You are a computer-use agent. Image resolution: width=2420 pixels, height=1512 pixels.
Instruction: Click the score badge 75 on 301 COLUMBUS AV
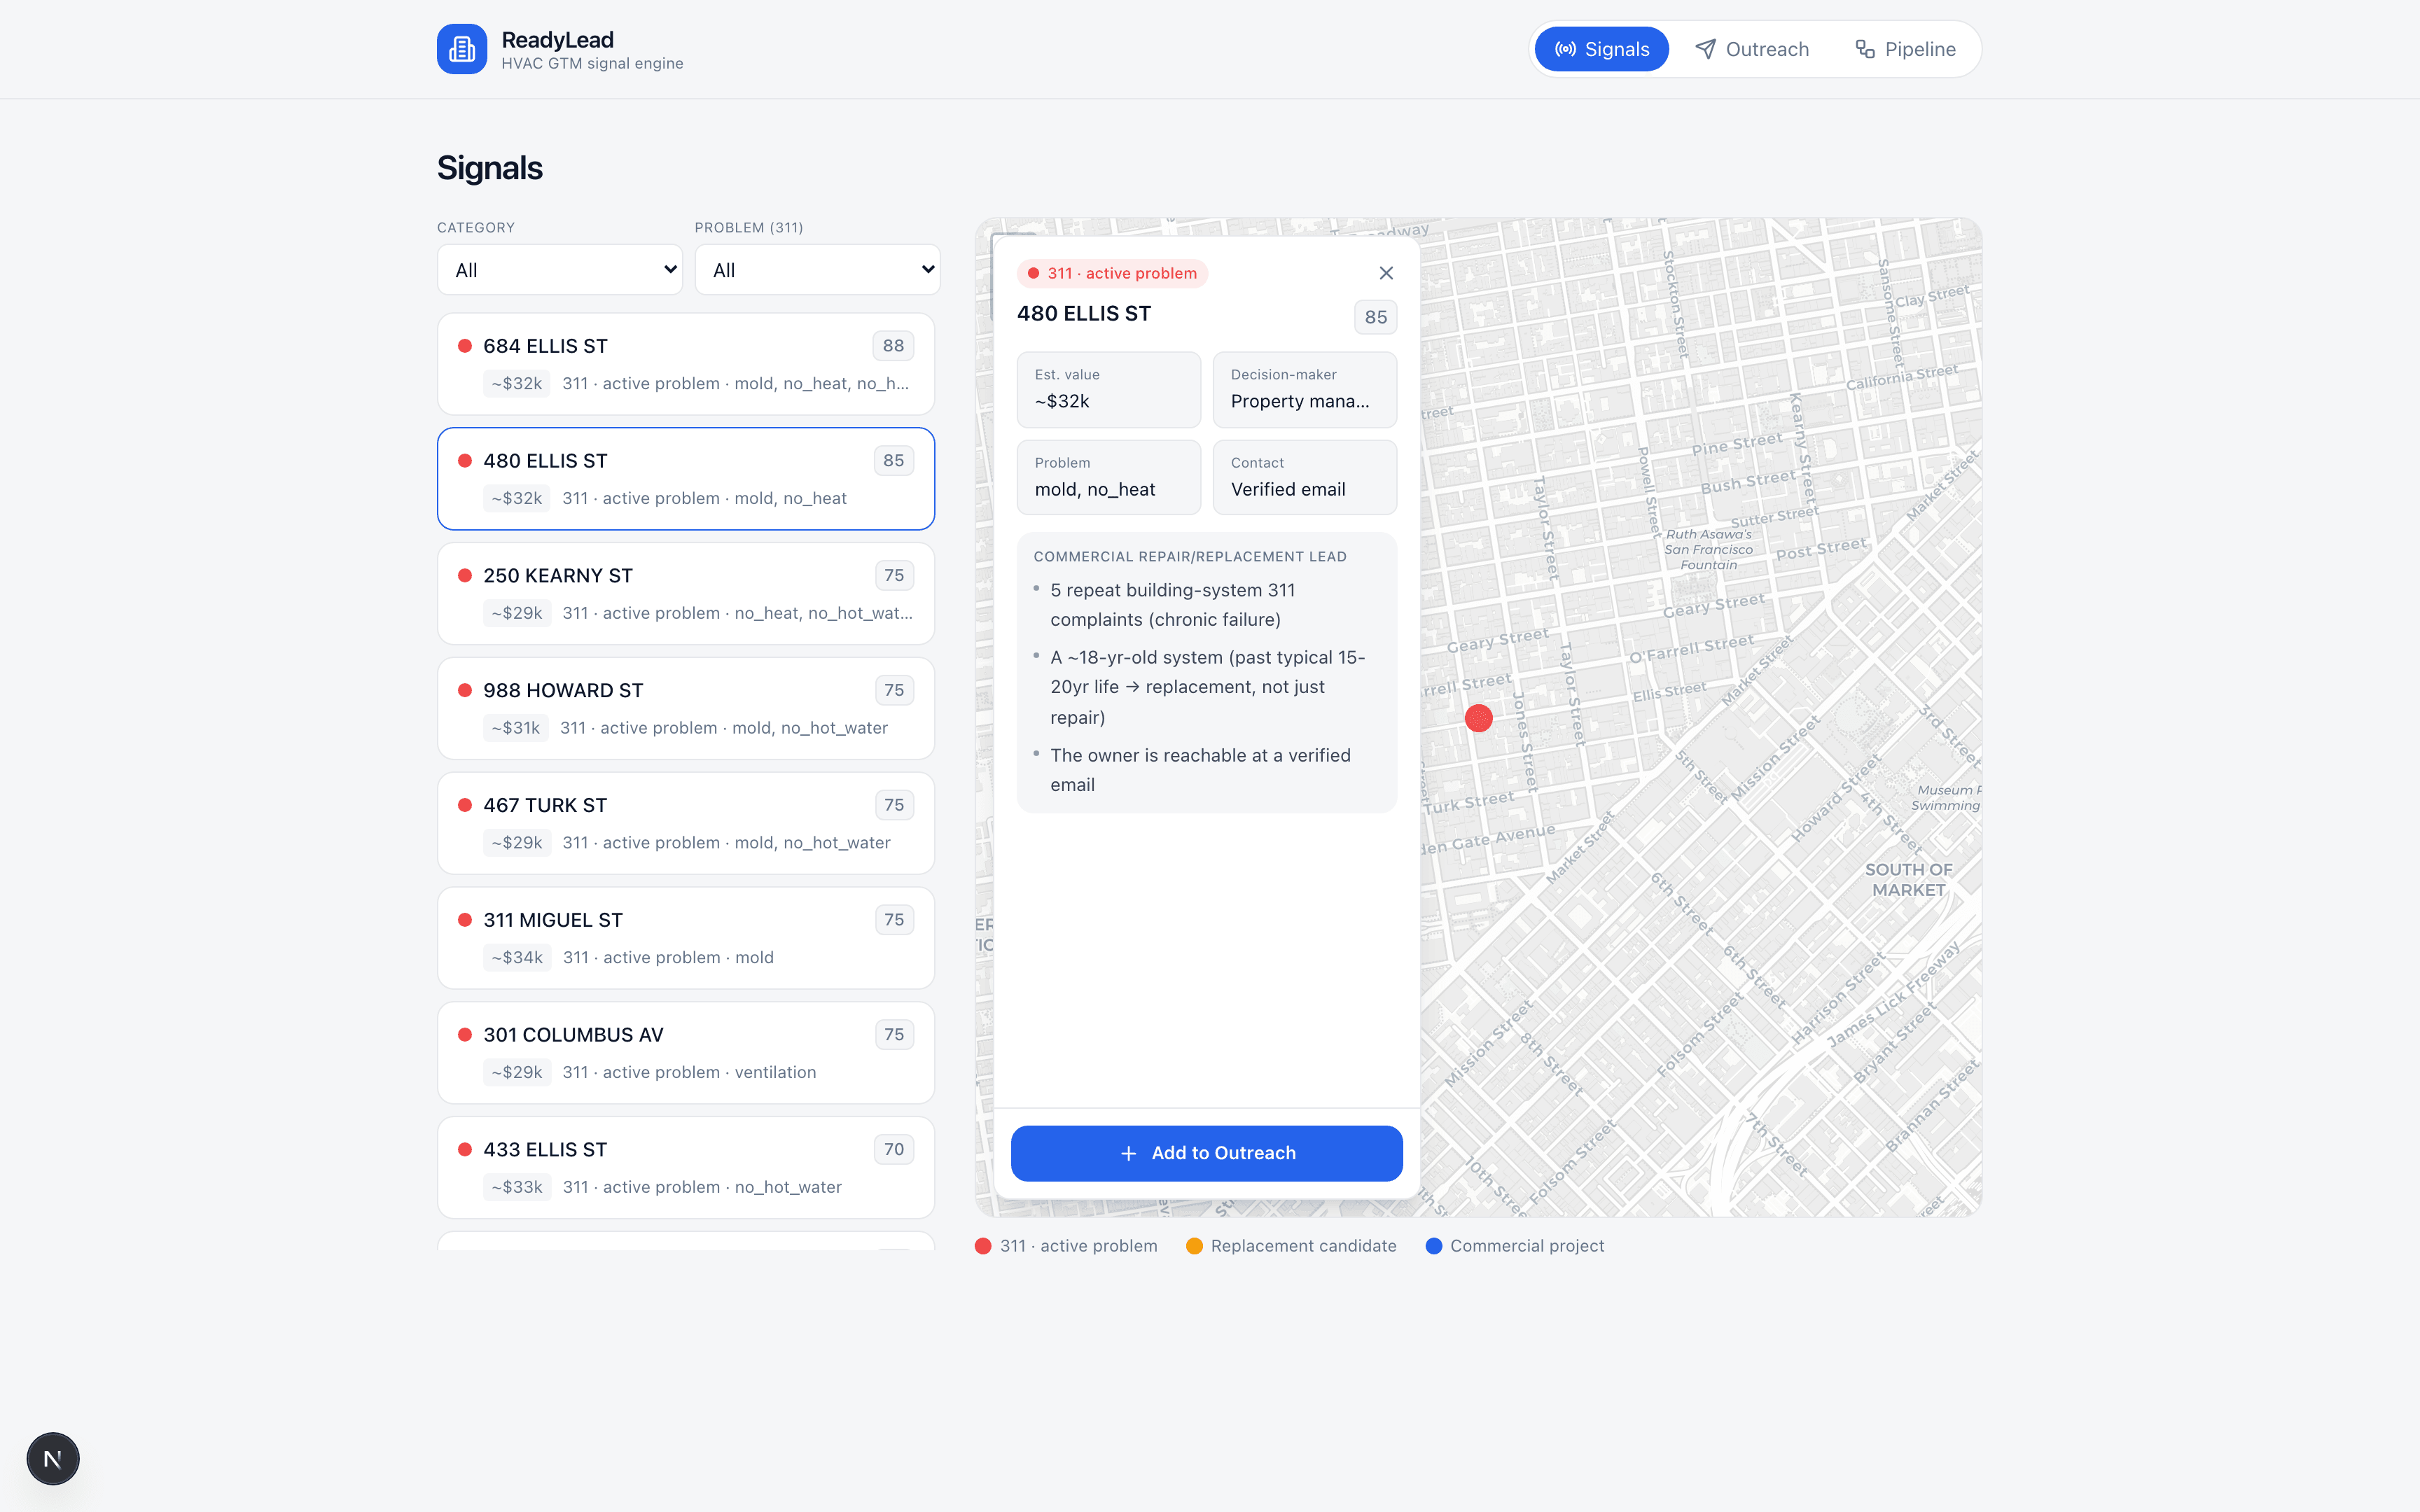894,1035
